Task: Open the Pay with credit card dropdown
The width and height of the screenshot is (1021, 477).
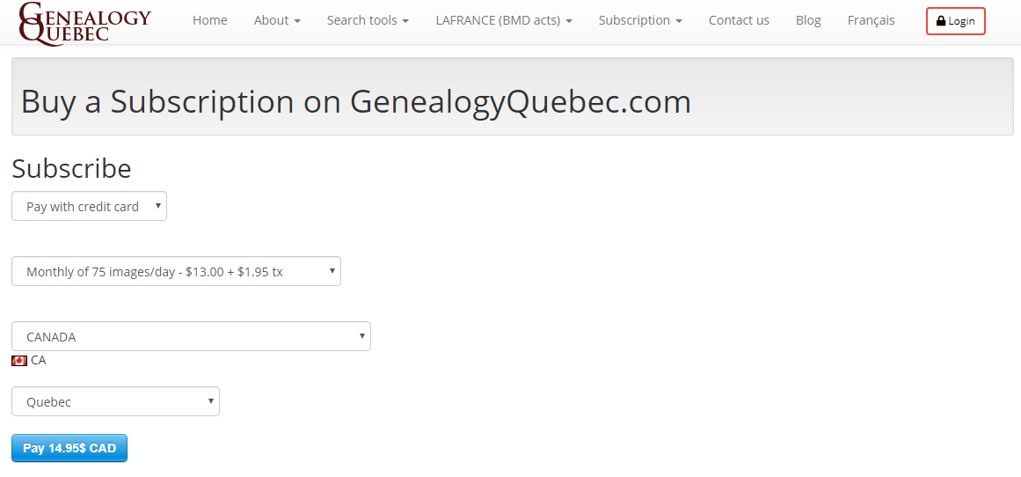Action: [89, 206]
